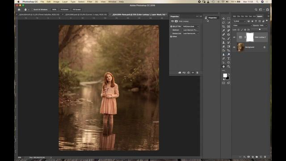This screenshot has height=161, width=286.
Task: Toggle layer filter switch in Layers panel
Action: coord(267,21)
